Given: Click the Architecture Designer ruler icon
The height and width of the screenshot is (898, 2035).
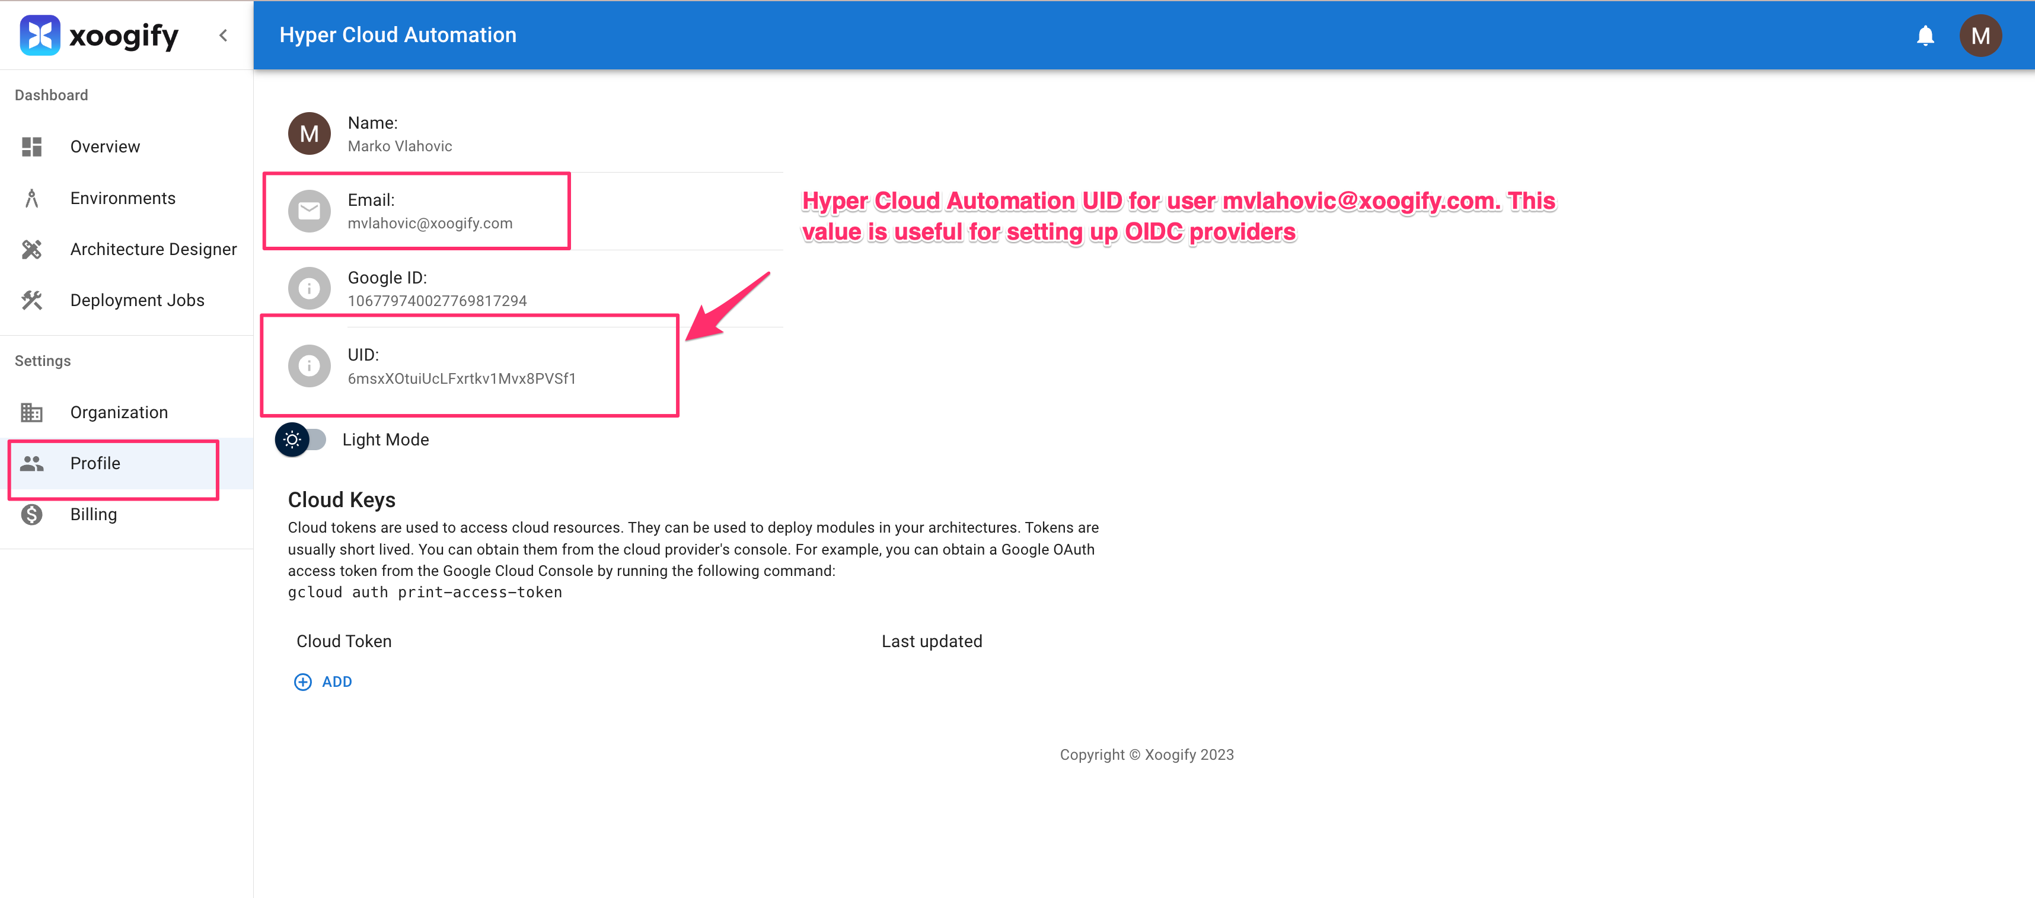Looking at the screenshot, I should click(31, 250).
